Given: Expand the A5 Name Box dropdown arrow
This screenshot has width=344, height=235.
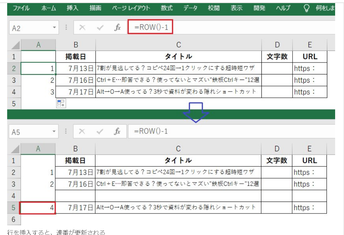Looking at the screenshot, I should pyautogui.click(x=54, y=132).
